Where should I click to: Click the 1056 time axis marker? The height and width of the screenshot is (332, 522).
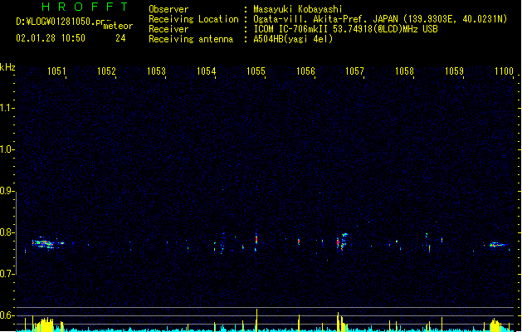305,71
